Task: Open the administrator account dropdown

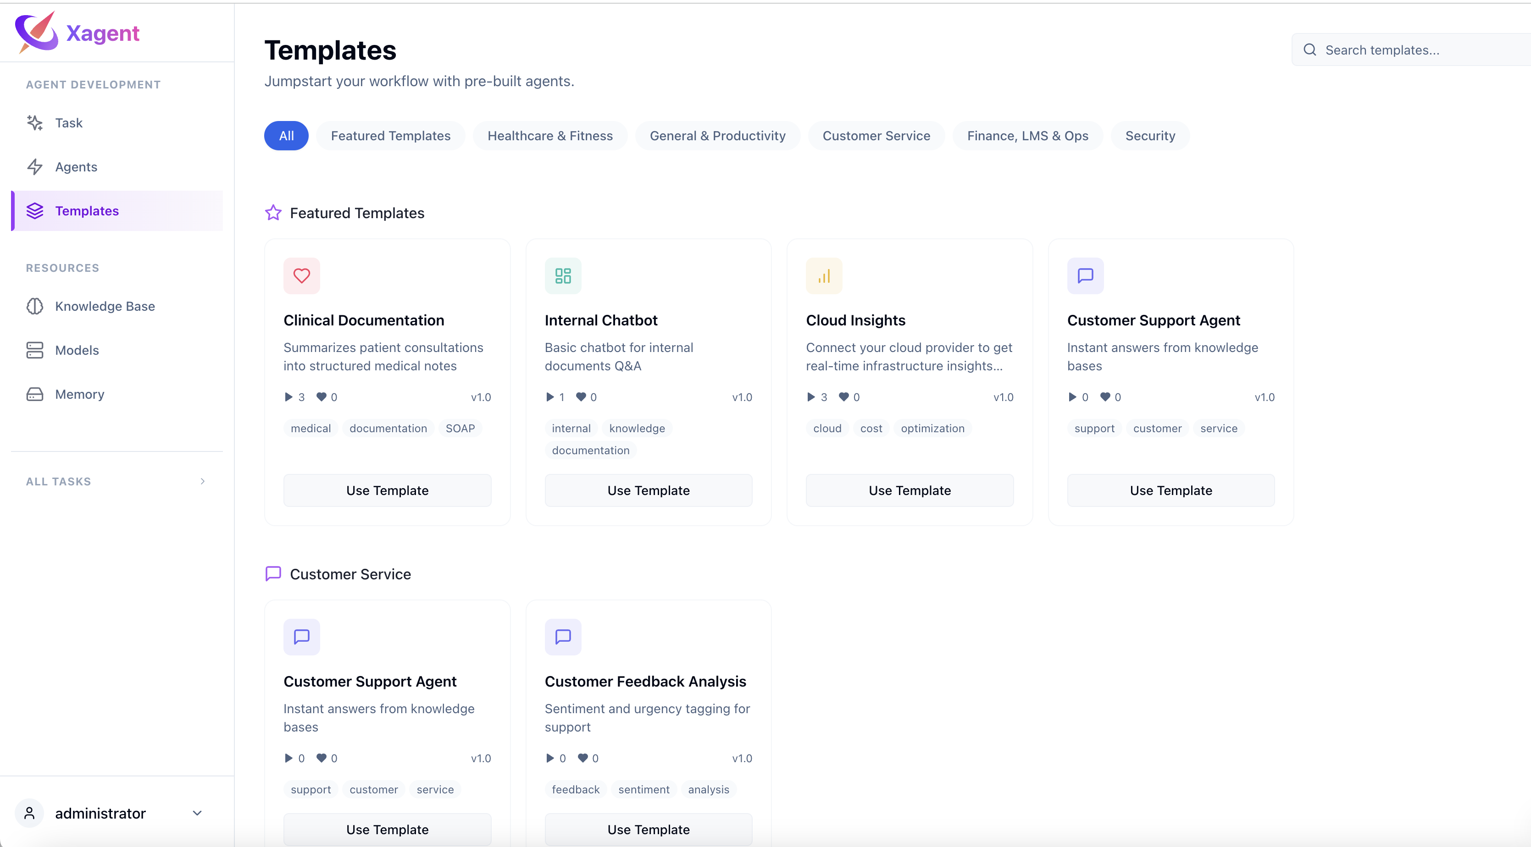Action: (x=197, y=813)
